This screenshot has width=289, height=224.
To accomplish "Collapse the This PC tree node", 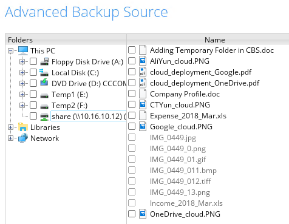I will click(10, 50).
